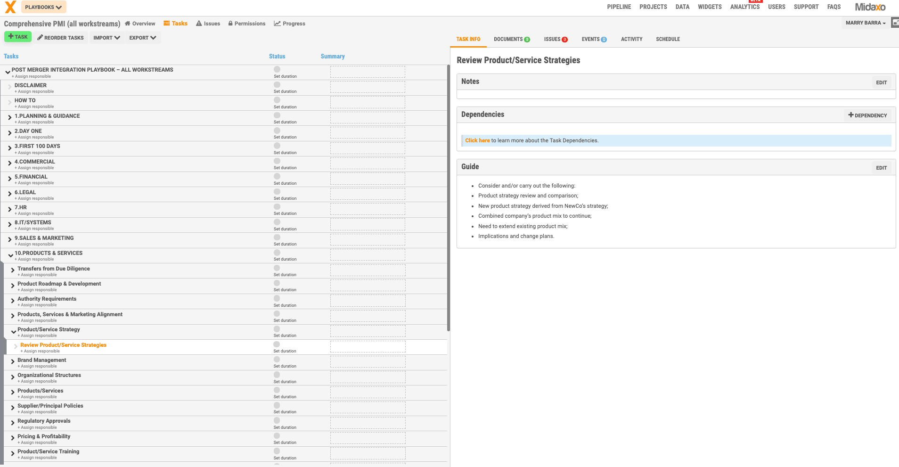Expand the 1.PLANNING & GUIDANCE section
The image size is (899, 467).
(x=9, y=117)
